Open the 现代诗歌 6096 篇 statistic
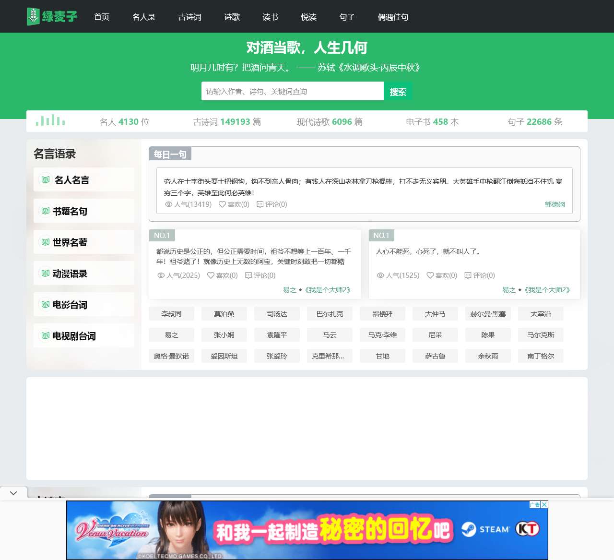Screen dimensions: 614x560 (x=330, y=122)
